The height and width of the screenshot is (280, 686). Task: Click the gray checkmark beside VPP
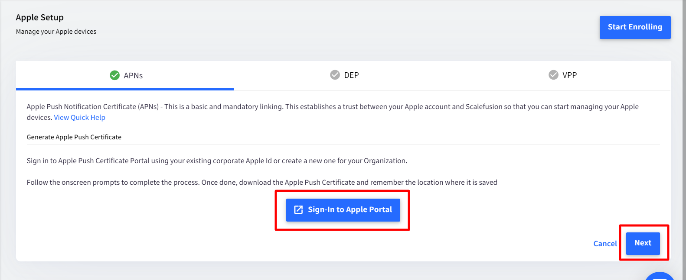tap(553, 75)
